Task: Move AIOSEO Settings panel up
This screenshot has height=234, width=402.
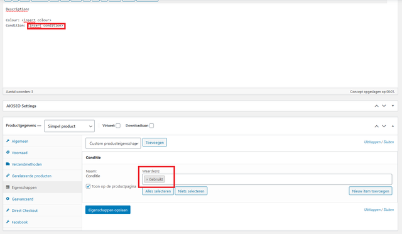Action: [376, 106]
